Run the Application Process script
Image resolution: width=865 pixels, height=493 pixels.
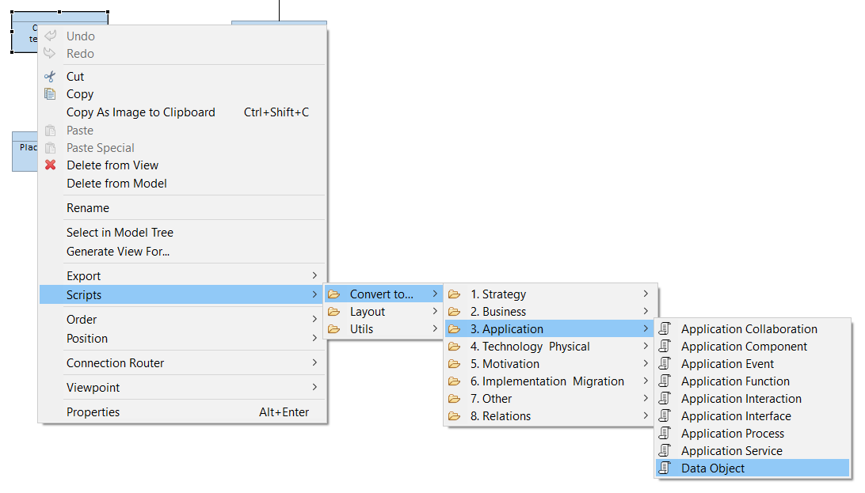pos(753,434)
